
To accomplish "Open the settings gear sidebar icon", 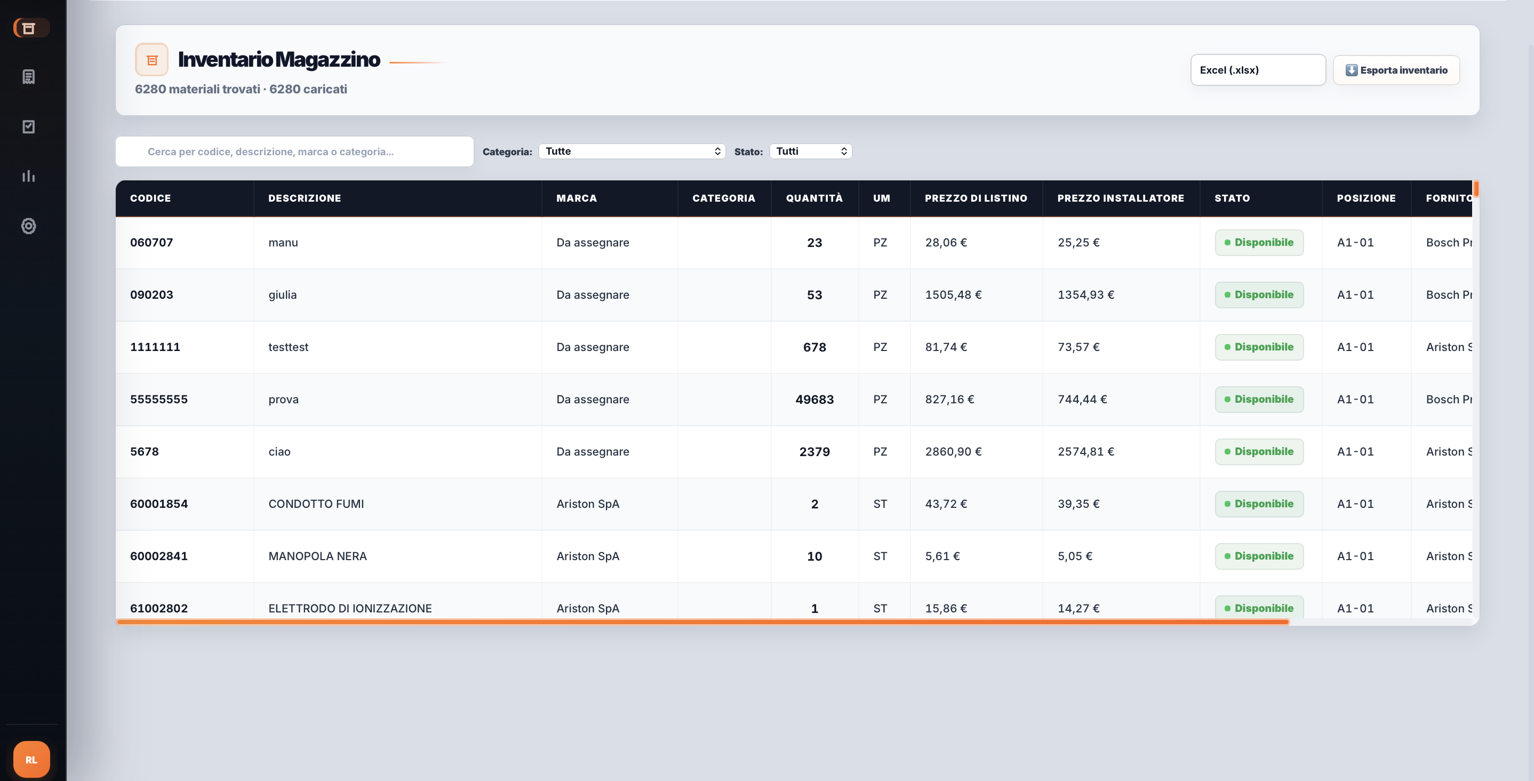I will (x=29, y=226).
